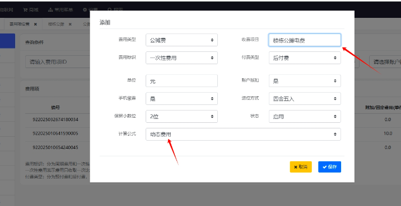Click the 单位 input field containing 元
The image size is (401, 206).
click(181, 81)
